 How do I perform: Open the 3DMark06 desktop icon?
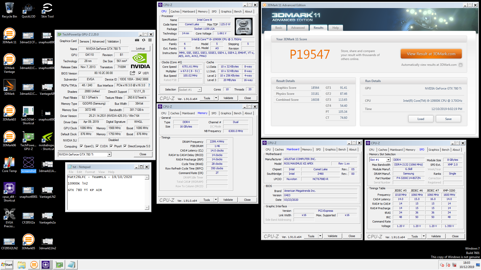[10, 138]
